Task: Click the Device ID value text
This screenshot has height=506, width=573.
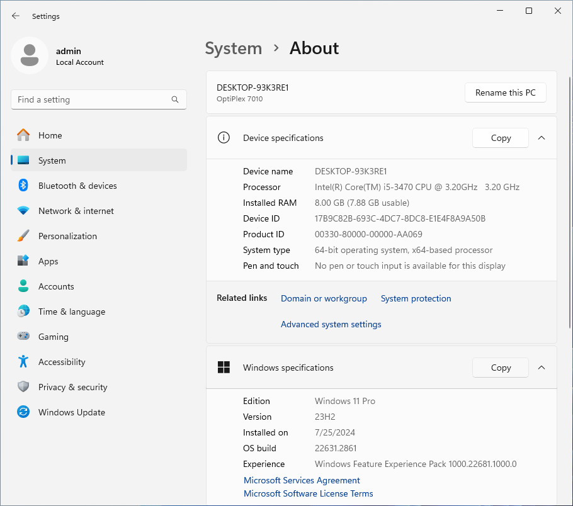Action: (x=400, y=218)
